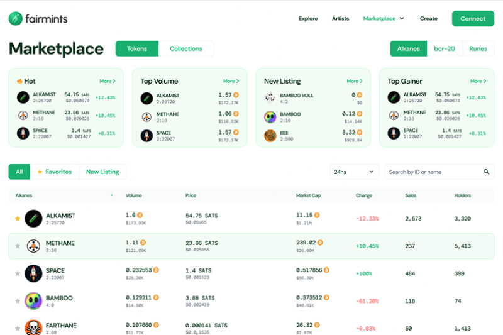Sort by Sales column header

click(x=411, y=195)
